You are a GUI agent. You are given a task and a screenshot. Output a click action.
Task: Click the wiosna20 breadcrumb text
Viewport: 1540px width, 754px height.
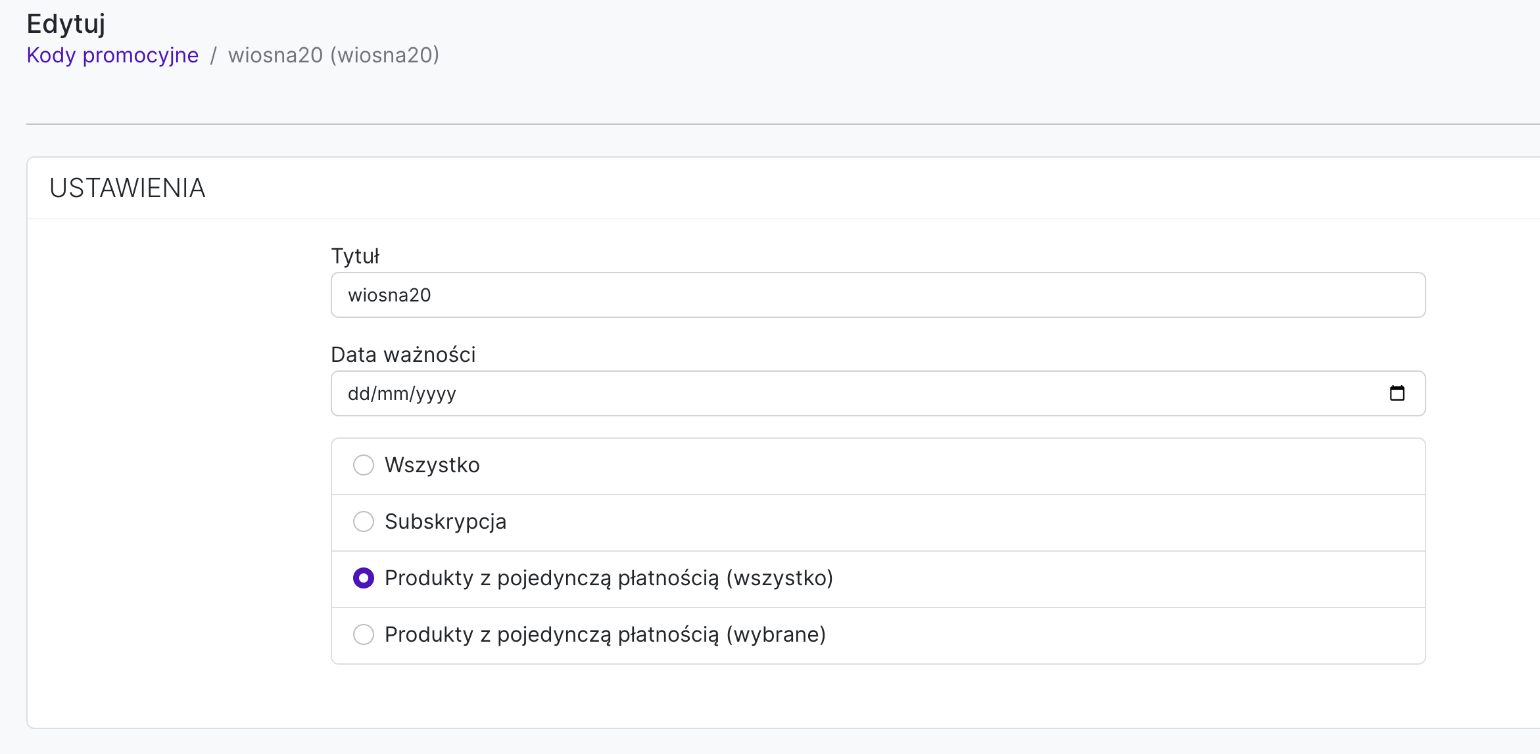pos(333,55)
